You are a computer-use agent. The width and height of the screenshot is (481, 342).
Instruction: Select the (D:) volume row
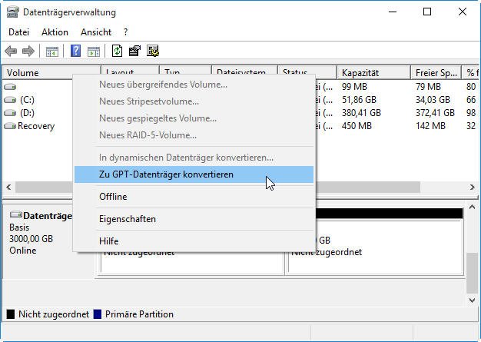pos(37,113)
